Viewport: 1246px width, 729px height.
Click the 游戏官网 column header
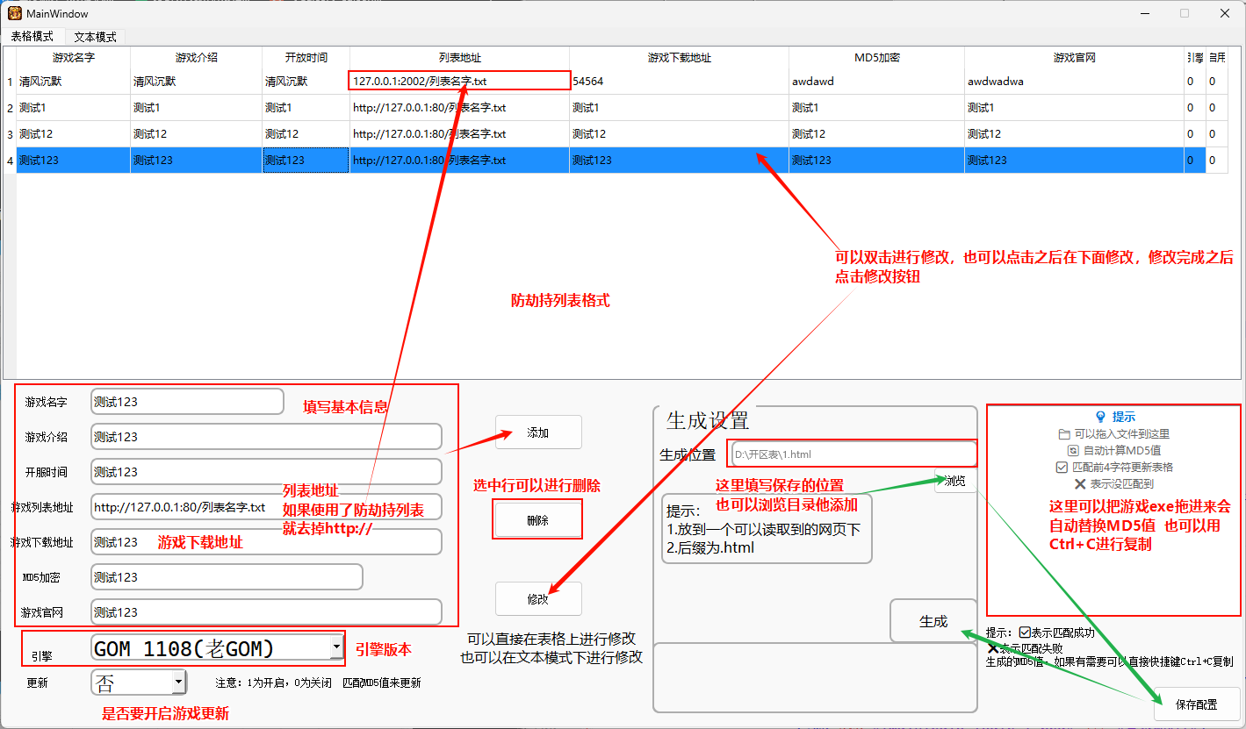[x=1075, y=58]
